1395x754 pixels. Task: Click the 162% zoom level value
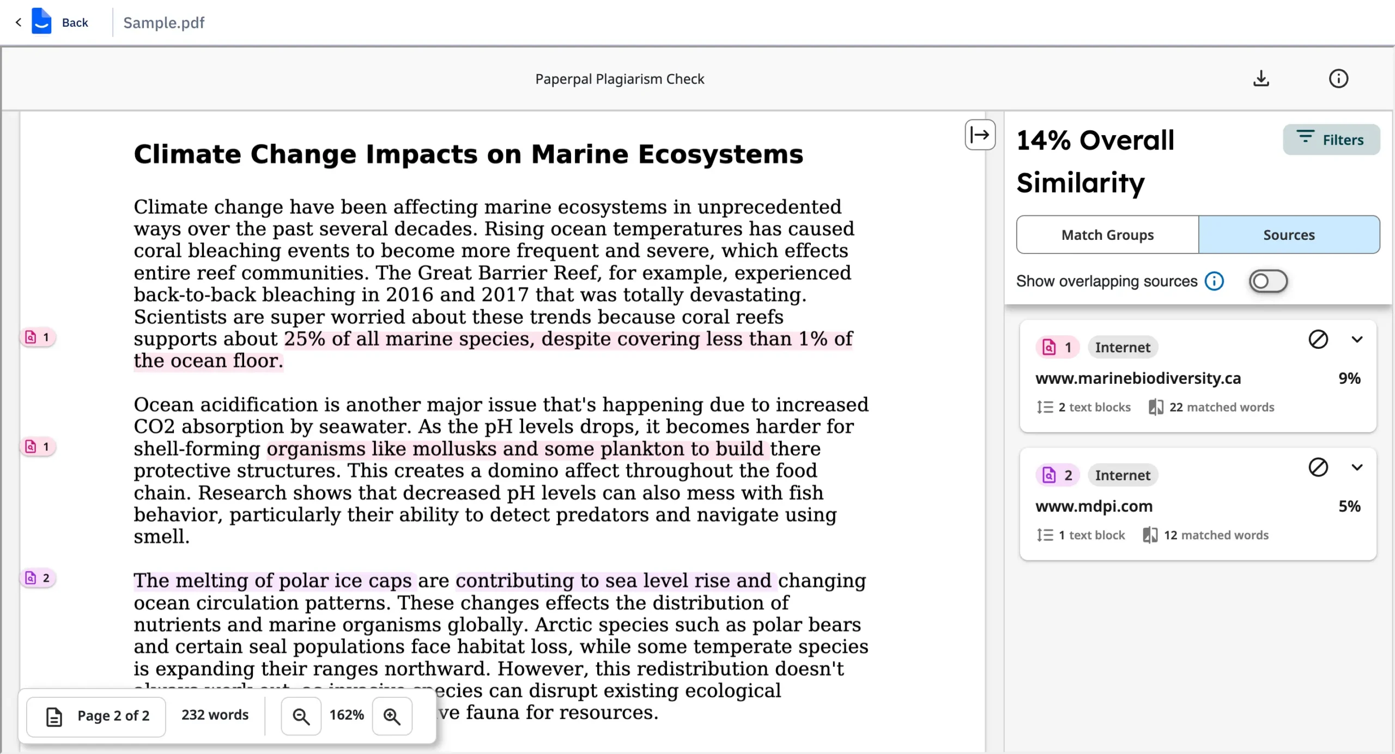(x=347, y=715)
